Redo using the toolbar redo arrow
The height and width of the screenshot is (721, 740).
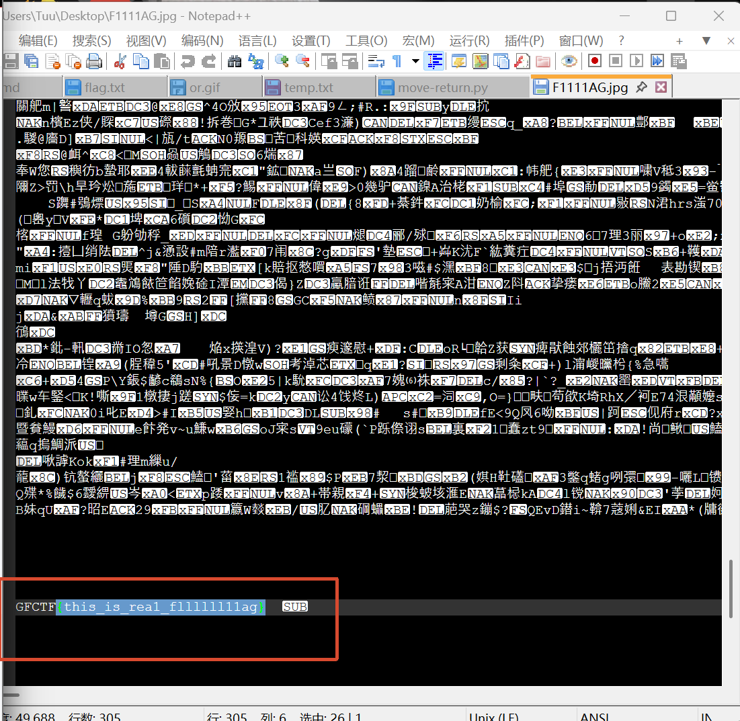pos(208,61)
